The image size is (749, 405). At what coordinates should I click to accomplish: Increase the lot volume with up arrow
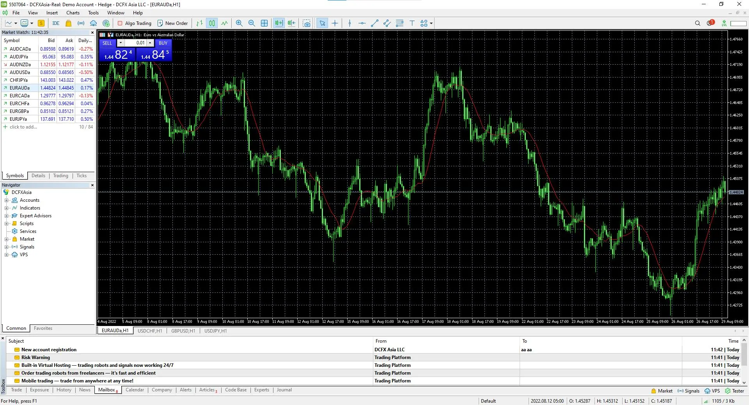(x=150, y=43)
